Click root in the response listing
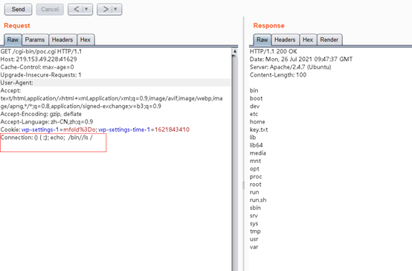 point(255,185)
